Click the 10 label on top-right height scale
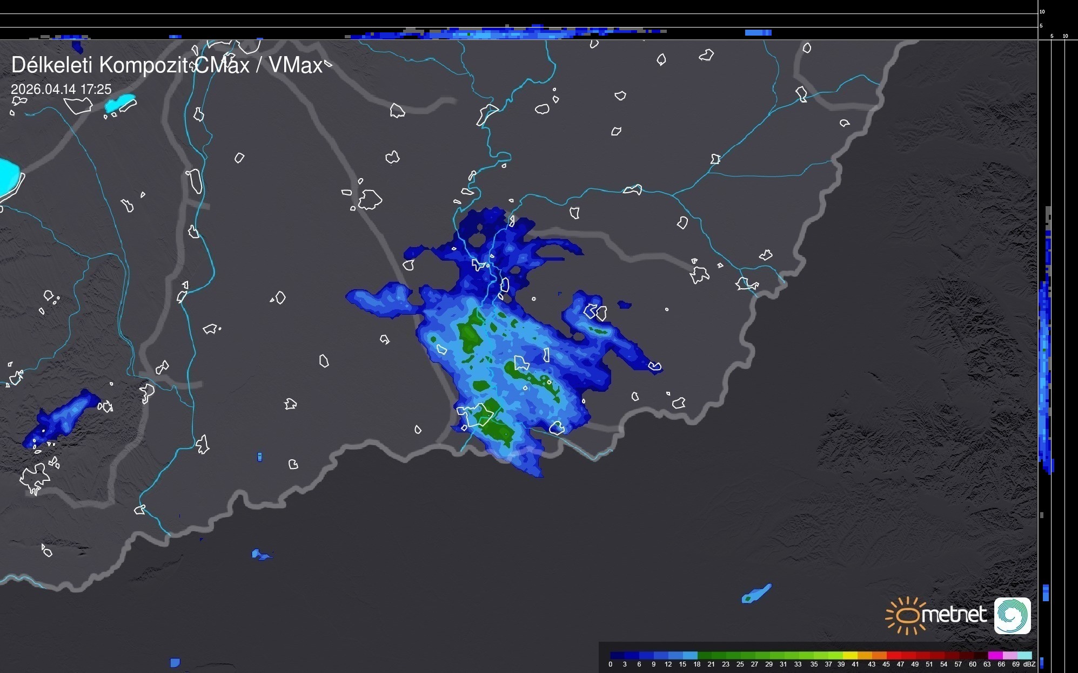1078x673 pixels. coord(1042,11)
